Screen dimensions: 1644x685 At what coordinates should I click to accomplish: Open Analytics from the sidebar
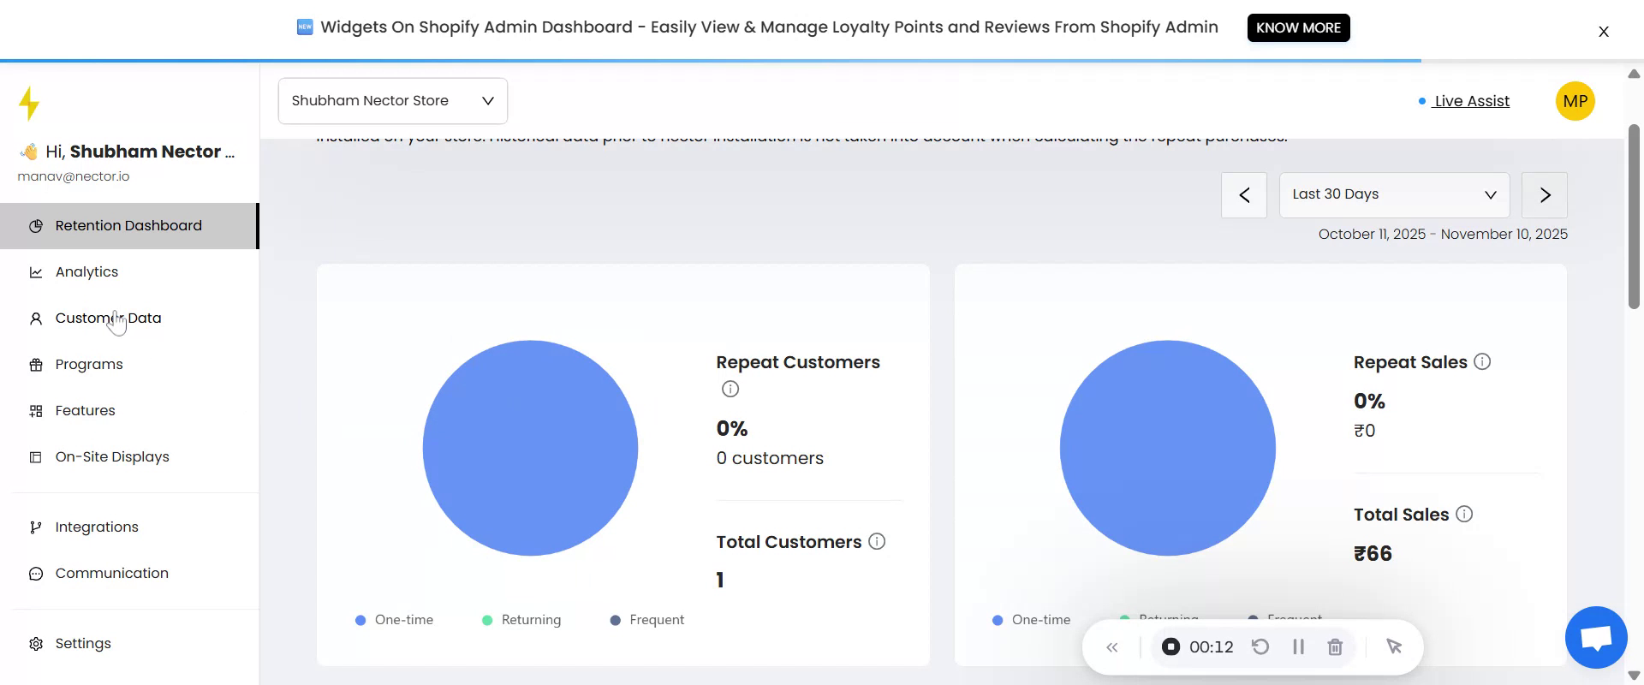coord(86,272)
